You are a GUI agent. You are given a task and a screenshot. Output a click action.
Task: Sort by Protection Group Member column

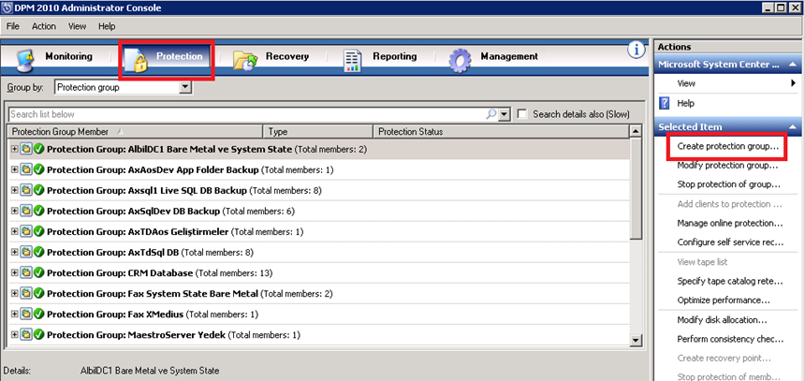click(x=136, y=131)
